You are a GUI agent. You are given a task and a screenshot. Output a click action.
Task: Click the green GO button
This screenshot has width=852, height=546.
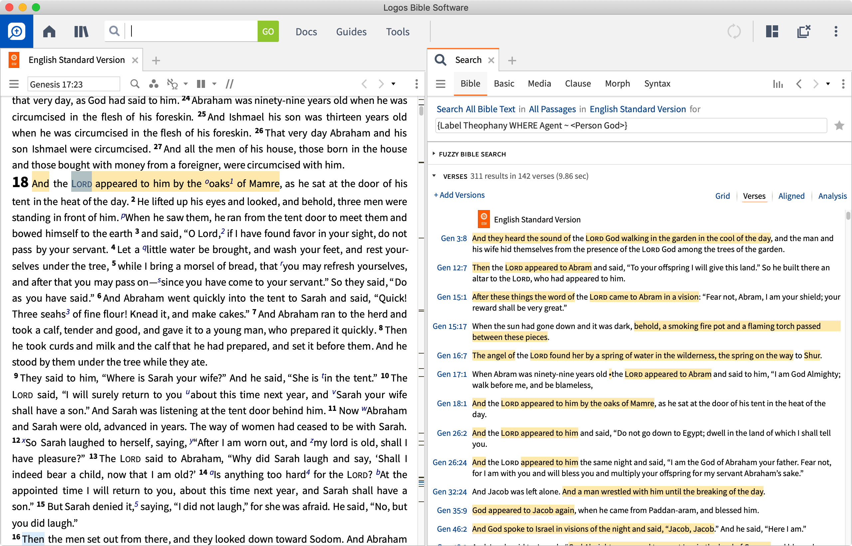(x=268, y=31)
